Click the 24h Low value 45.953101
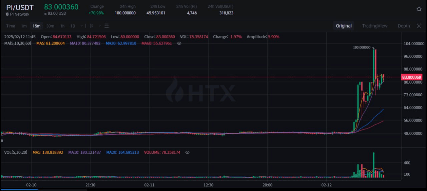 [156, 13]
